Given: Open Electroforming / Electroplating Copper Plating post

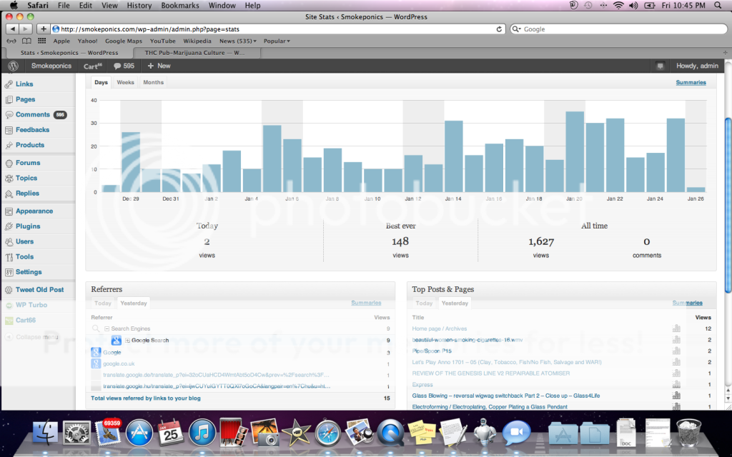Looking at the screenshot, I should 490,406.
